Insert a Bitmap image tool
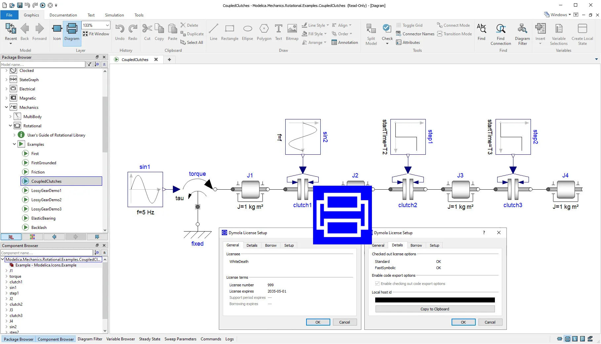The height and width of the screenshot is (344, 601). point(292,32)
